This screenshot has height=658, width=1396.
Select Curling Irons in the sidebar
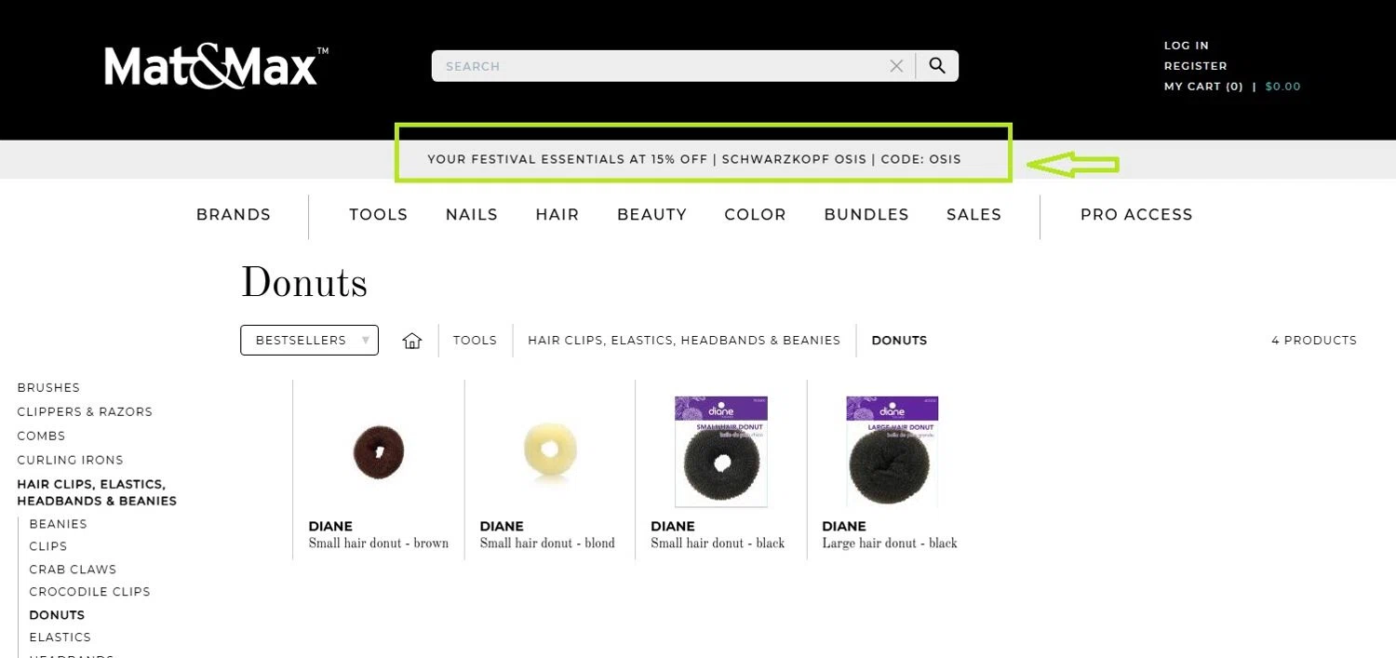(x=70, y=461)
